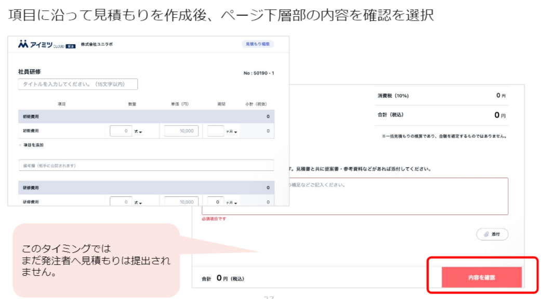Click the 初期費用 unit price field showing 10,000
Image resolution: width=541 pixels, height=299 pixels.
point(181,131)
